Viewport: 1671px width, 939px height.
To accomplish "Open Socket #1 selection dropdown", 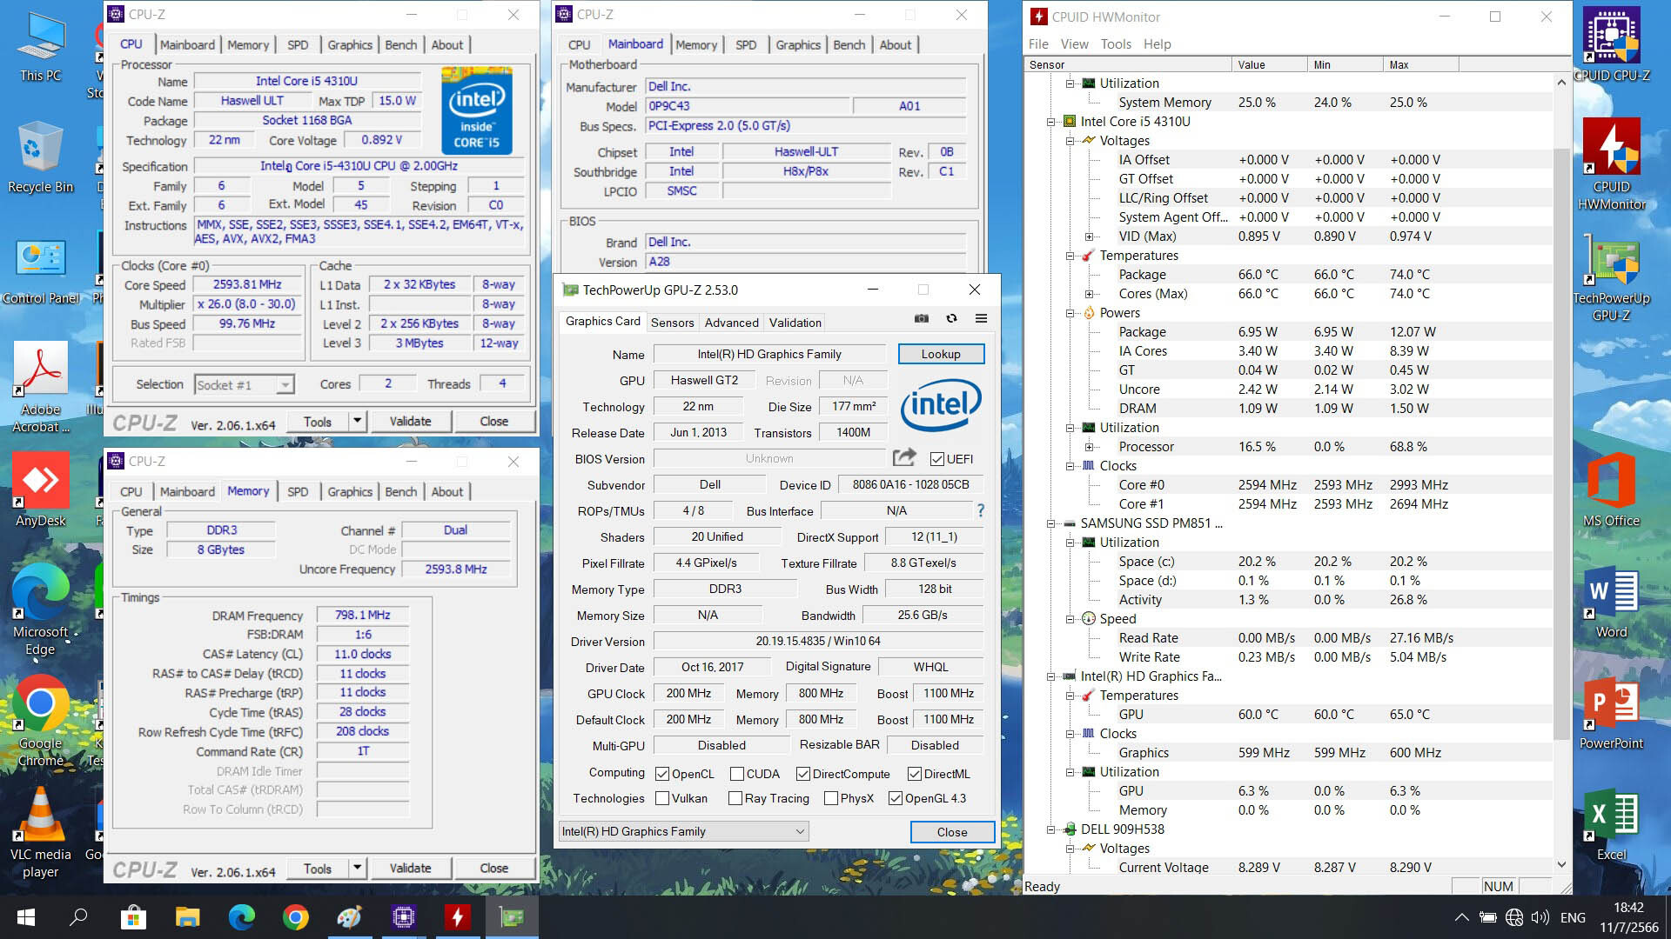I will [x=245, y=384].
